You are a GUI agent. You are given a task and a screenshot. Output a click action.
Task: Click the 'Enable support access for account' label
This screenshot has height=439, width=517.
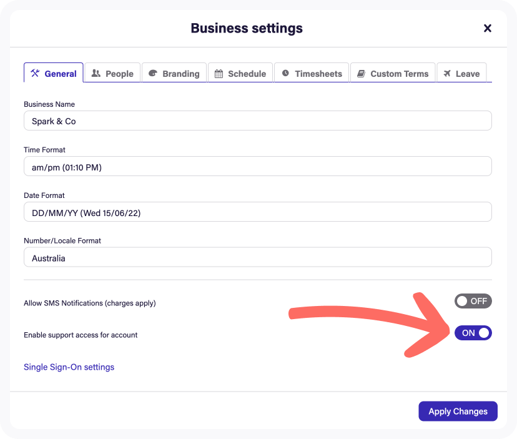pos(81,335)
